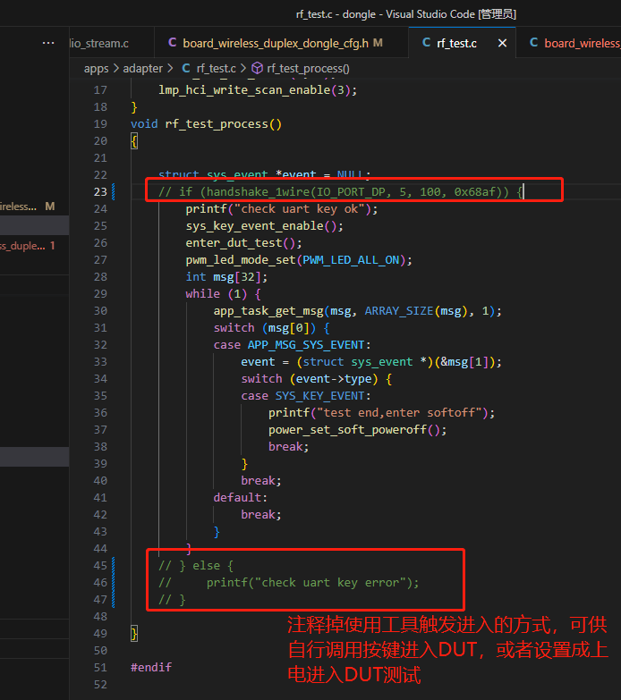
Task: Click line number 23 in gutter
Action: pyautogui.click(x=100, y=192)
